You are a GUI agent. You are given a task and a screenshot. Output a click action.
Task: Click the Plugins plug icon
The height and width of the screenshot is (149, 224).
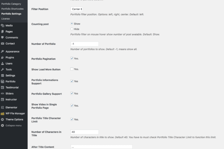click(3, 57)
